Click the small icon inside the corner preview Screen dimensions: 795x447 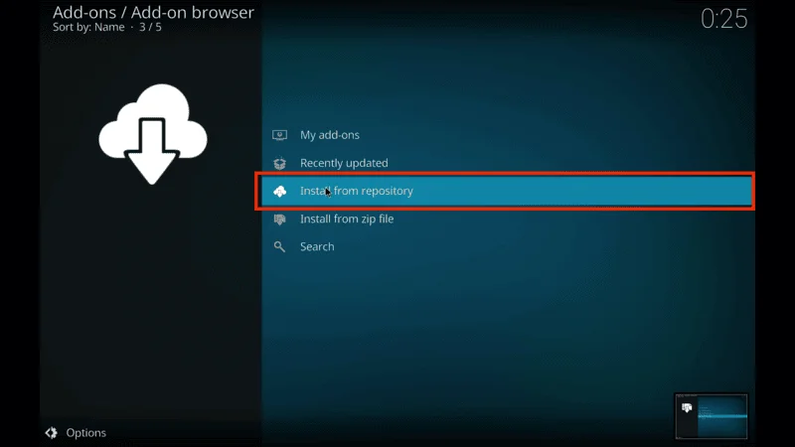pos(686,407)
